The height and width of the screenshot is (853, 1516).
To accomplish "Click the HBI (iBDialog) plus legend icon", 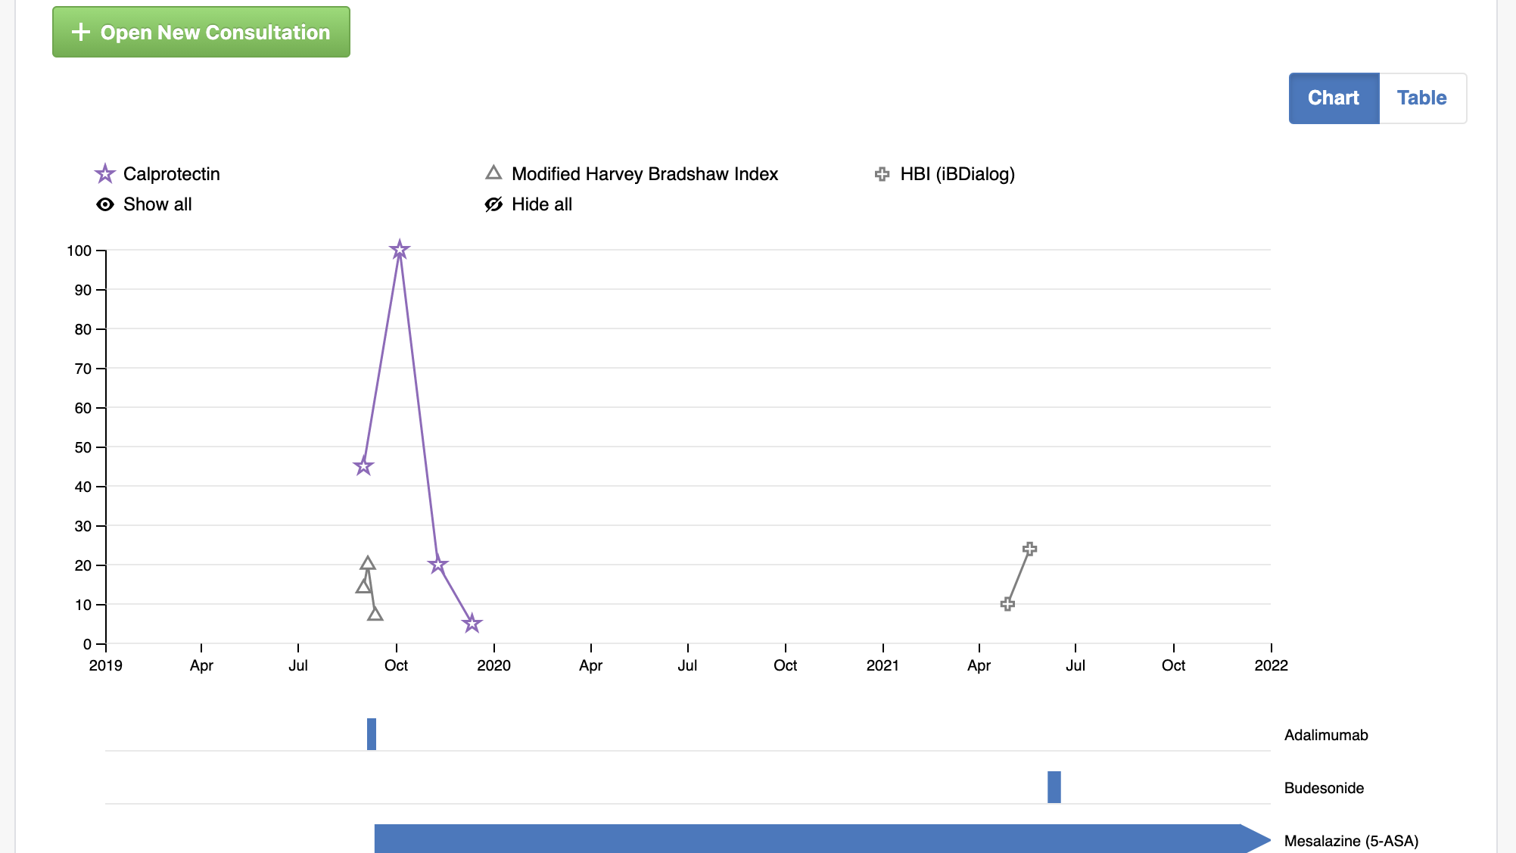I will 882,174.
